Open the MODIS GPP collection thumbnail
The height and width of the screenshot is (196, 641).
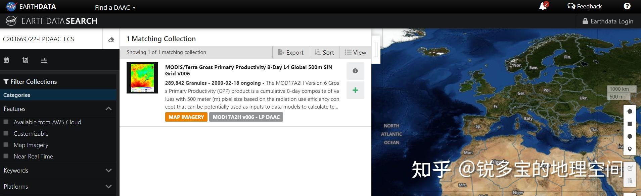[142, 78]
